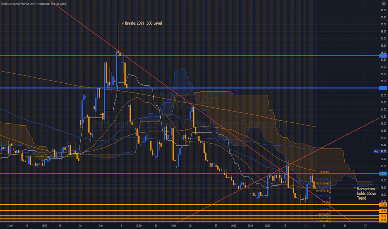Select the 0(19.47) Fibonacci level label

click(324, 172)
